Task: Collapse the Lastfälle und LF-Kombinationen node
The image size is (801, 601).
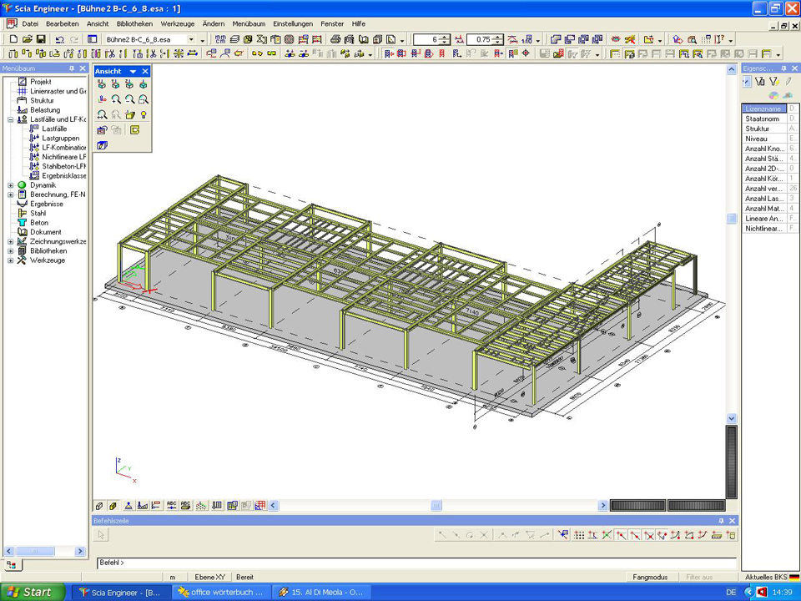Action: [11, 119]
